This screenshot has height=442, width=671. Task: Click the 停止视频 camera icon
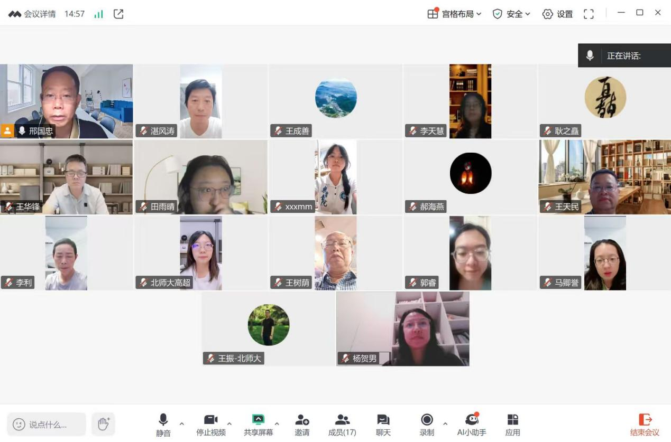pos(209,419)
